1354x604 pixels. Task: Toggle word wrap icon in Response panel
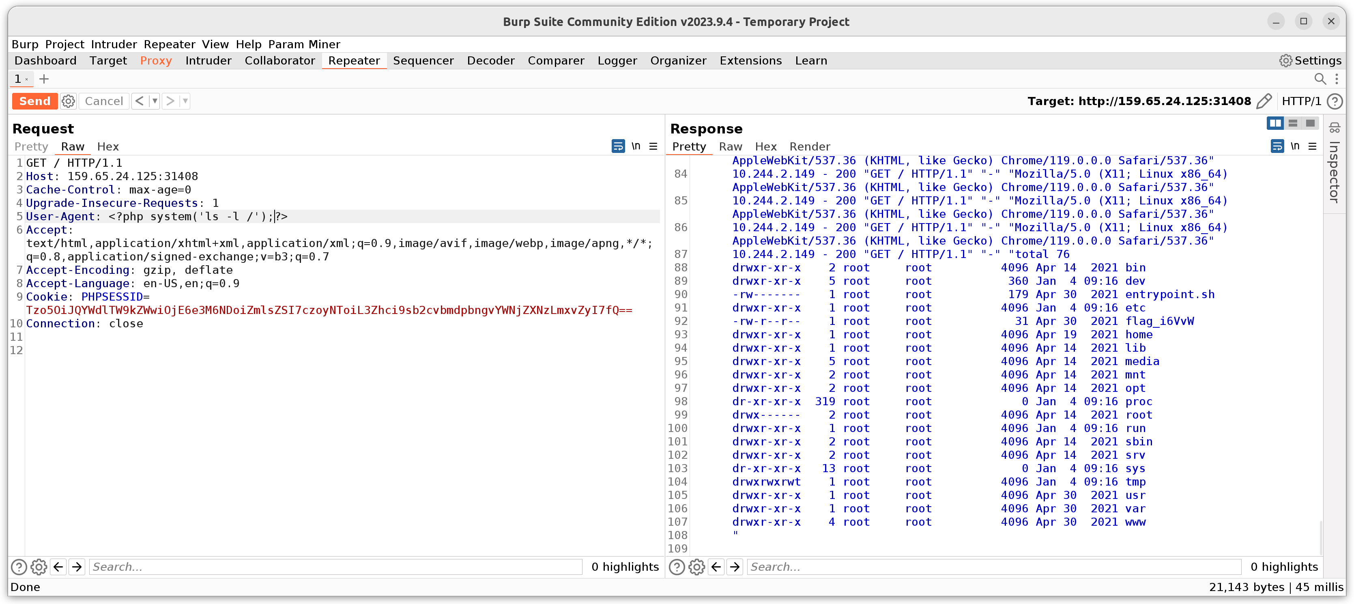(1277, 146)
